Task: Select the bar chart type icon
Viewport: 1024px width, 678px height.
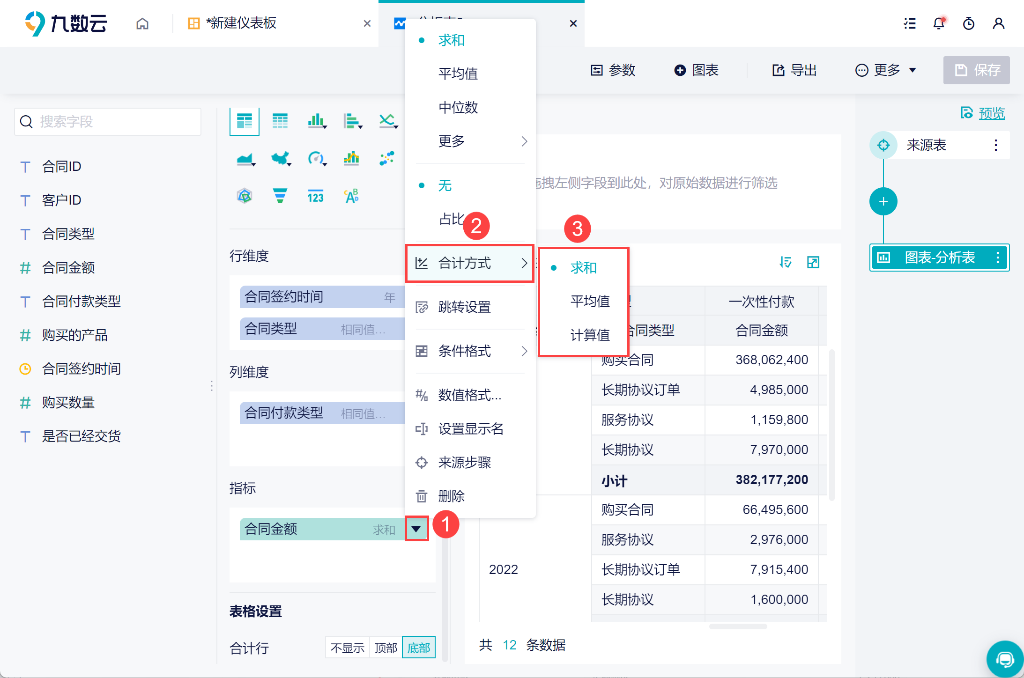Action: 316,121
